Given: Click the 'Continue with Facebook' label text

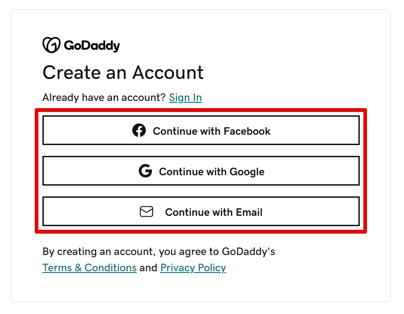Looking at the screenshot, I should (212, 131).
